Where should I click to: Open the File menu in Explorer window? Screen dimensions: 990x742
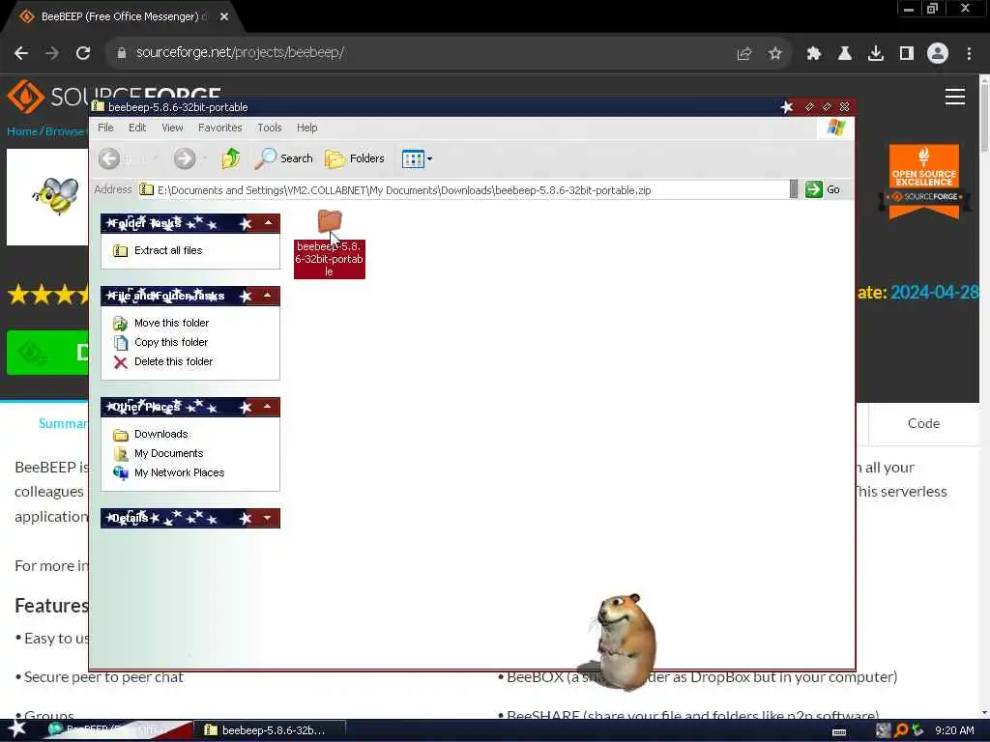point(105,128)
